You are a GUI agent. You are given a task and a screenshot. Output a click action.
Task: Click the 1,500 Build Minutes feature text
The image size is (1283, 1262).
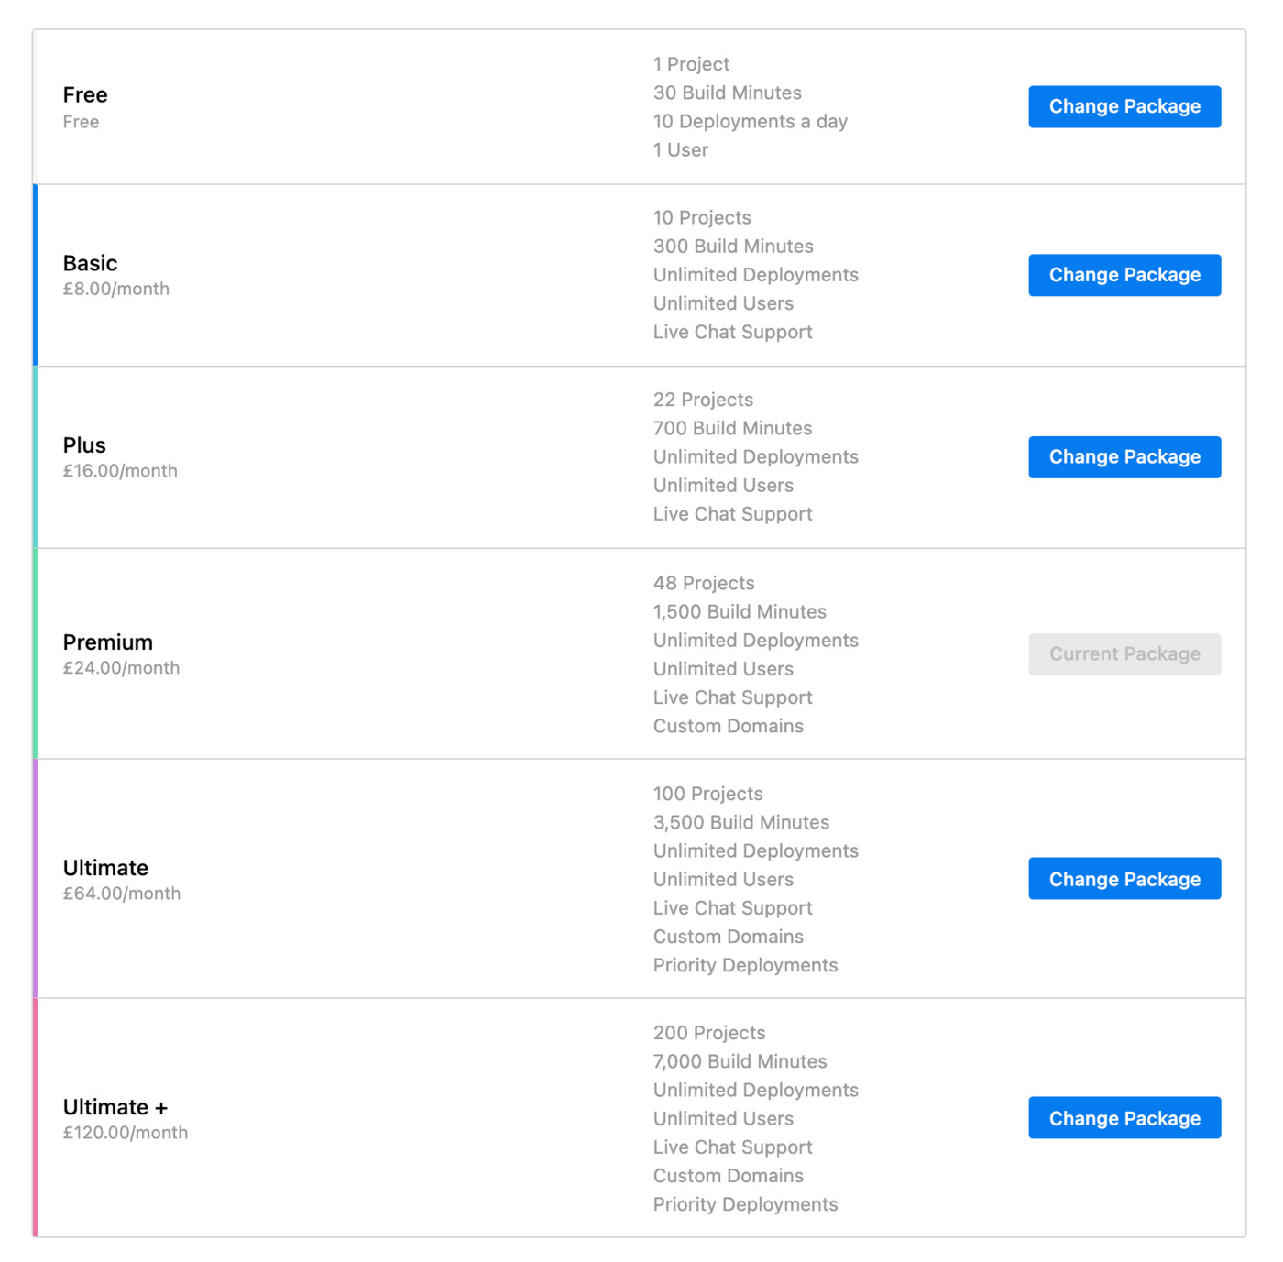point(740,612)
